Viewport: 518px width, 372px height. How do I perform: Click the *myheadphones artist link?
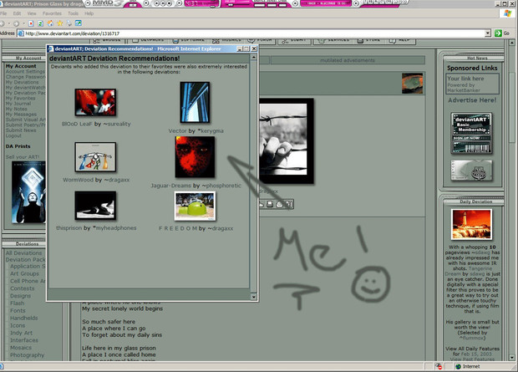pos(114,228)
